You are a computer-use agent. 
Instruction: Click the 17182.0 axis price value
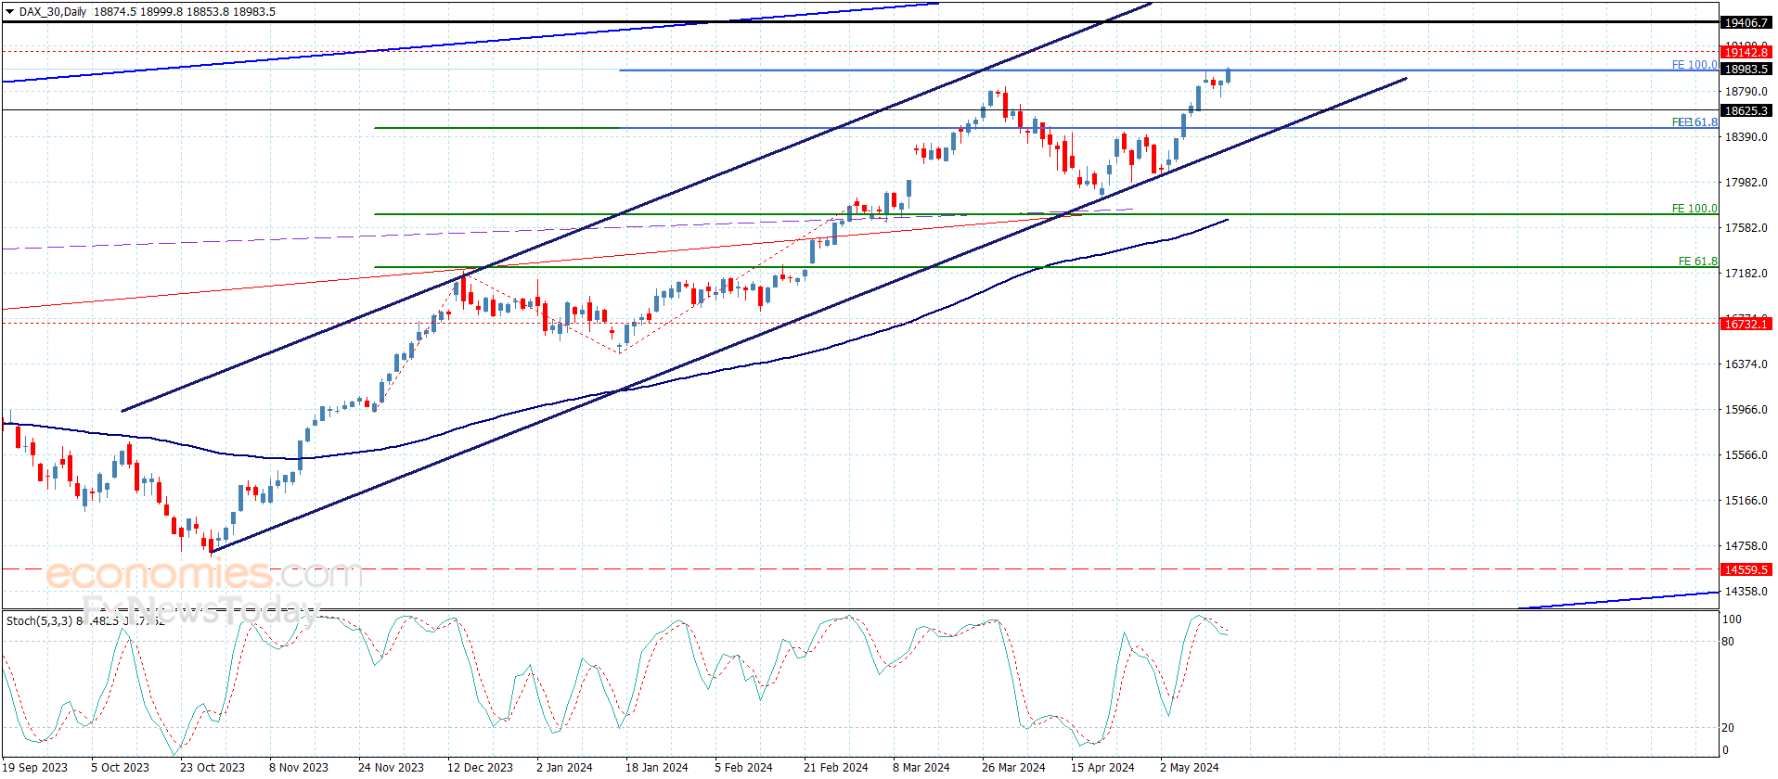[1746, 274]
